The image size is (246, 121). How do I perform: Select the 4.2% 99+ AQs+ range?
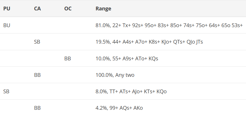click(x=119, y=108)
